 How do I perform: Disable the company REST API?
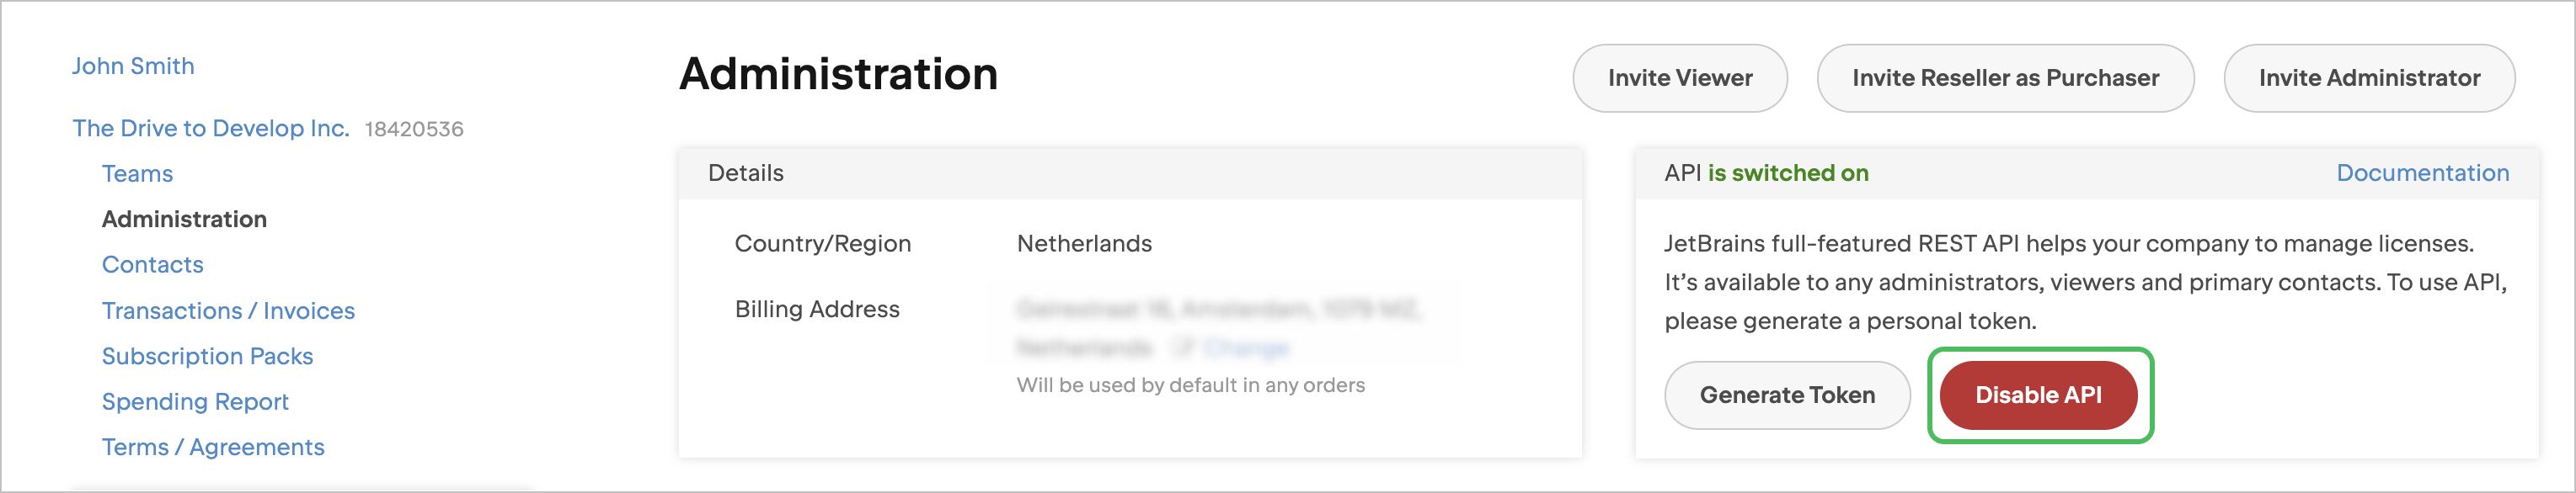(2040, 395)
